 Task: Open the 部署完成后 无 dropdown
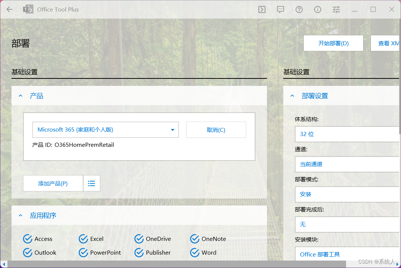point(348,225)
